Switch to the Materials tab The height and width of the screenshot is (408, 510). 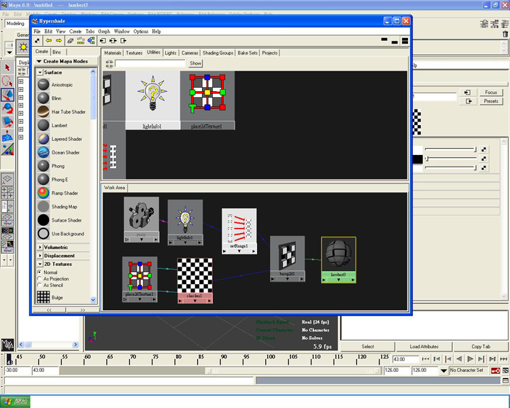pos(112,53)
